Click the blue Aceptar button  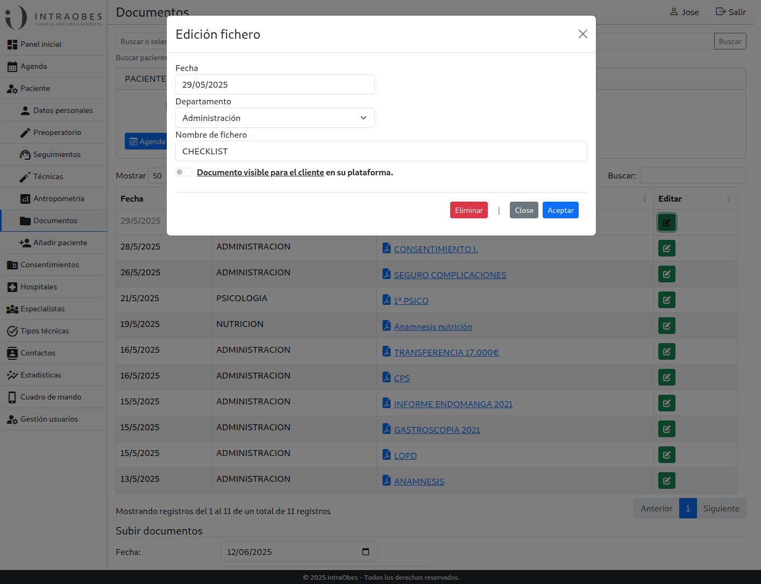[x=560, y=210]
